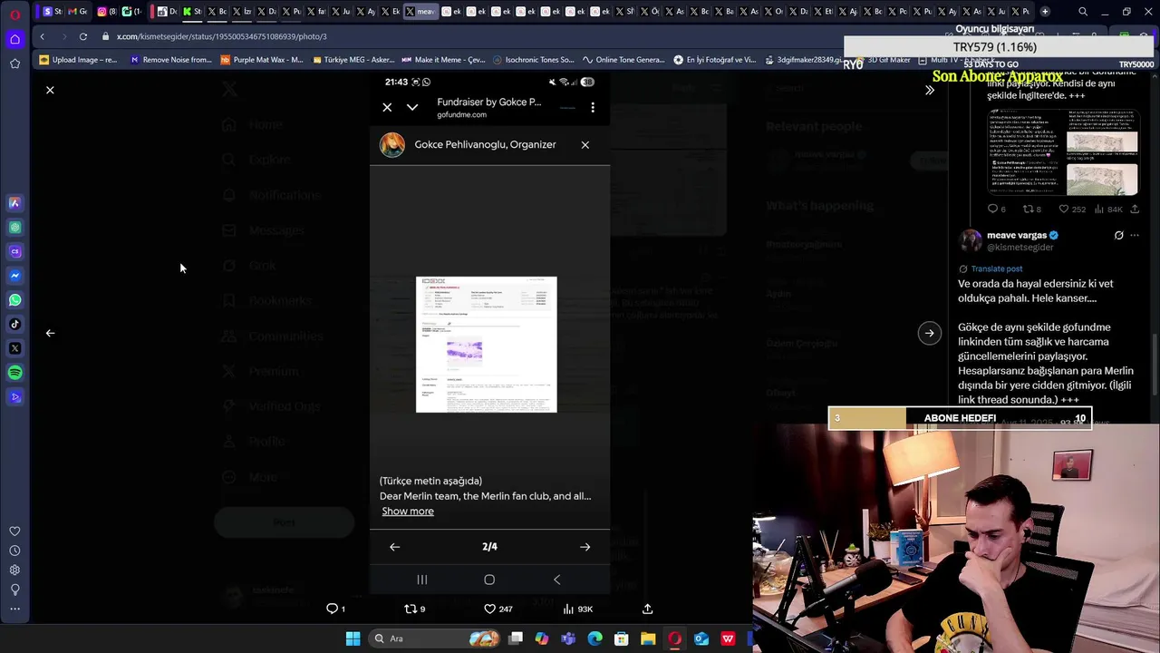Open 'Purple Mat Wax' bookmark
This screenshot has width=1160, height=653.
262,60
